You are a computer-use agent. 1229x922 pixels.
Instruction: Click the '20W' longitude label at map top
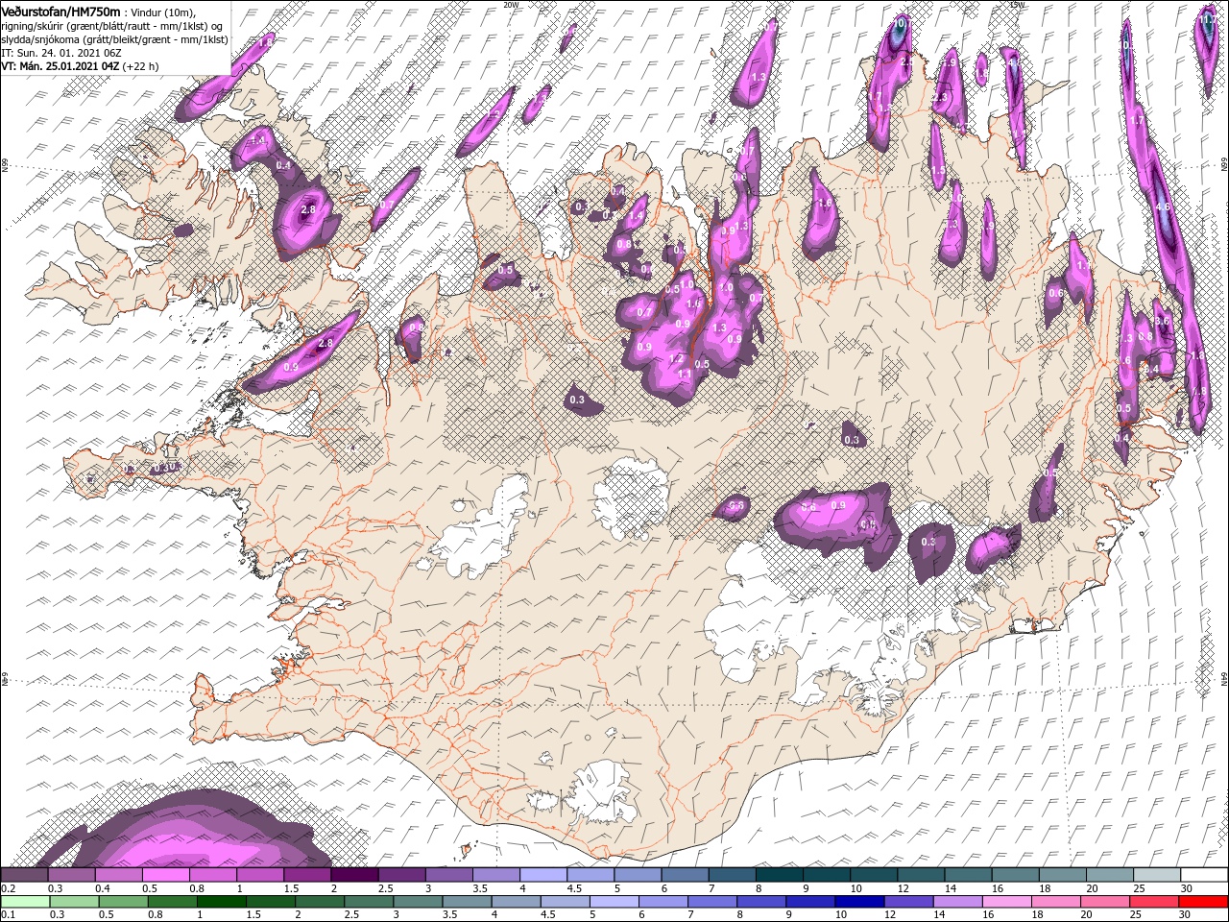tap(510, 5)
